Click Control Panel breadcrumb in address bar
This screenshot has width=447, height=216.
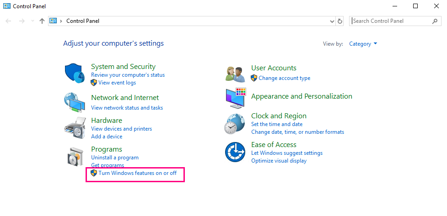83,21
